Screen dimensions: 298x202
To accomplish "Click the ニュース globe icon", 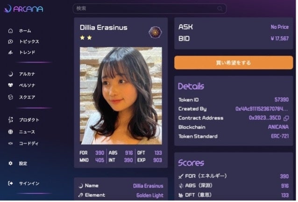I will (x=11, y=132).
